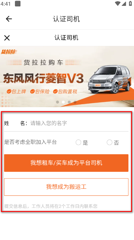Tap the van image in banner
This screenshot has width=134, height=240.
pos(109,79)
